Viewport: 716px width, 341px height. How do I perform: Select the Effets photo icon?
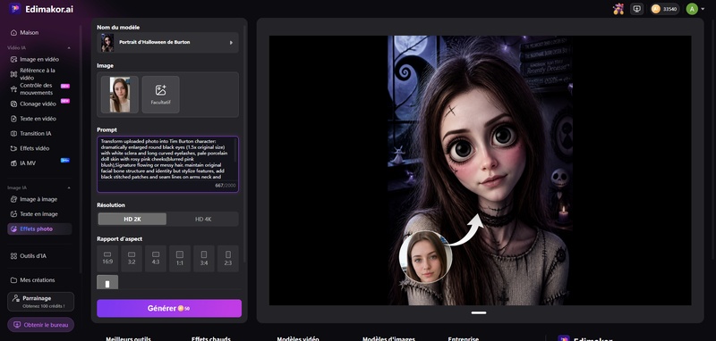pyautogui.click(x=13, y=229)
